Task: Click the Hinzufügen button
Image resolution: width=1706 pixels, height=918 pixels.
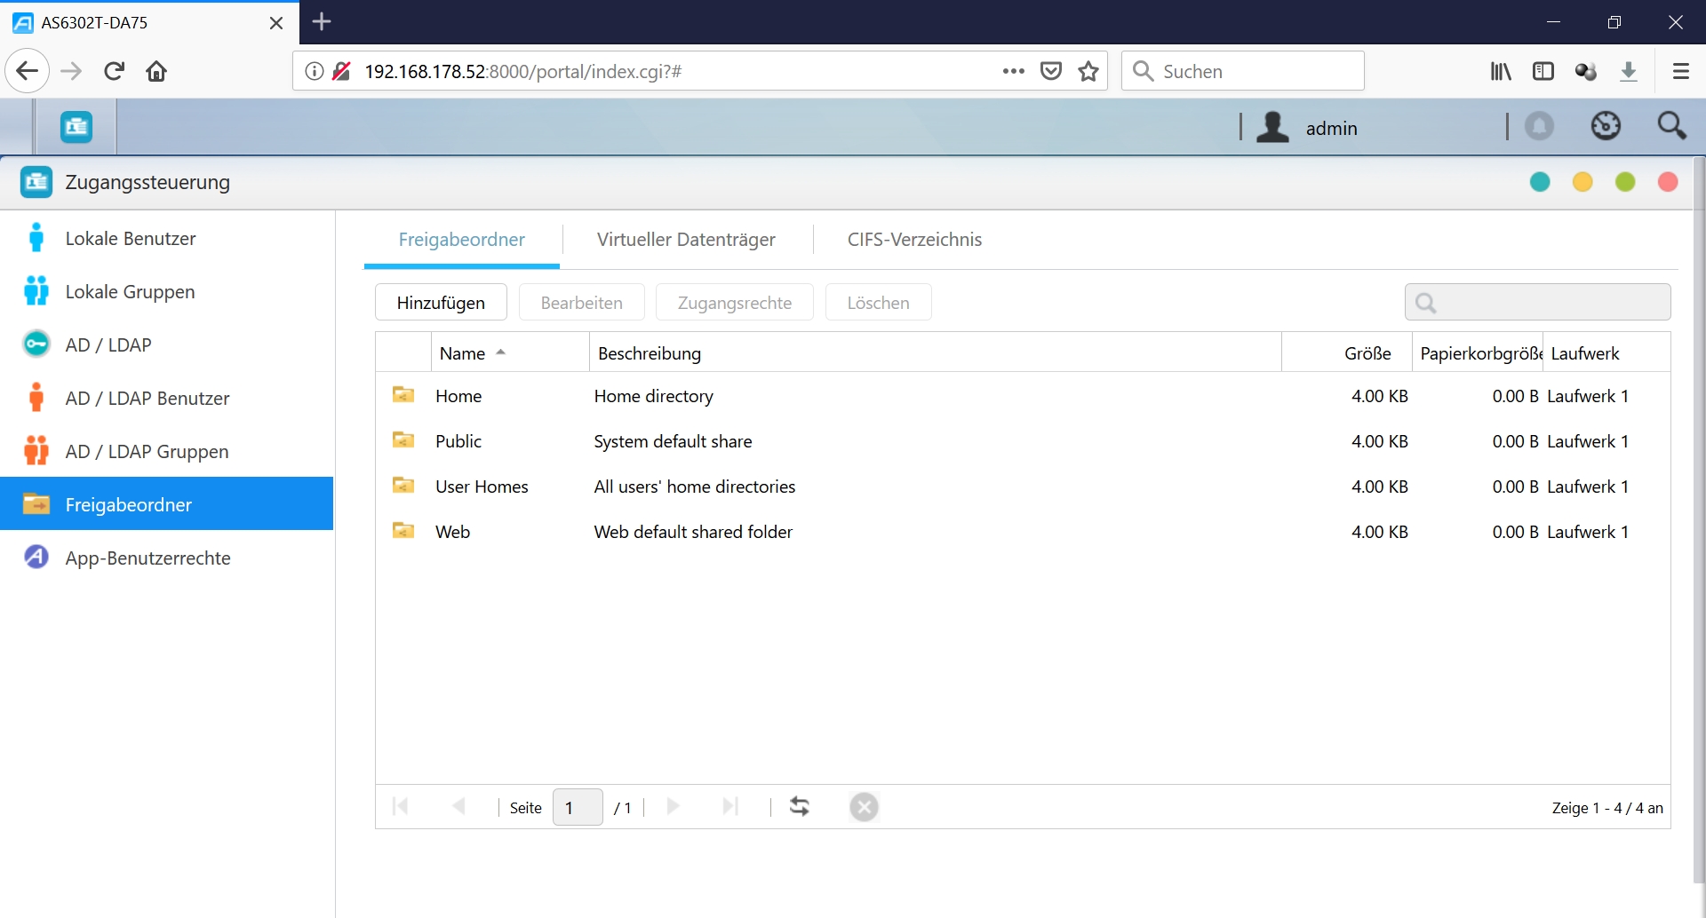Action: coord(441,303)
